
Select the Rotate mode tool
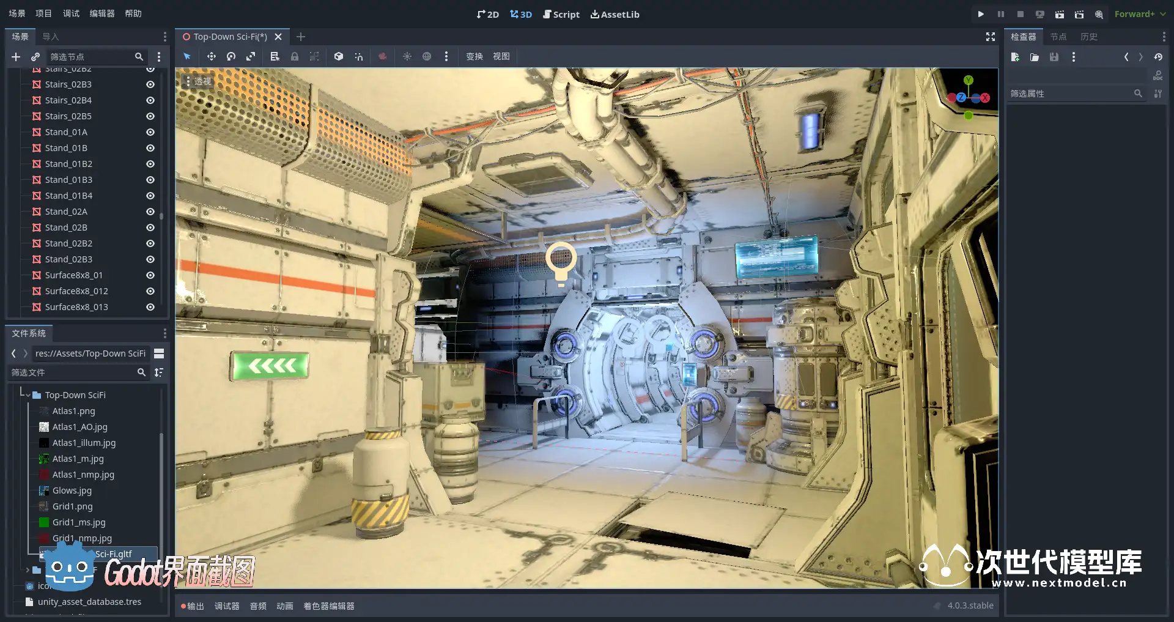point(231,56)
